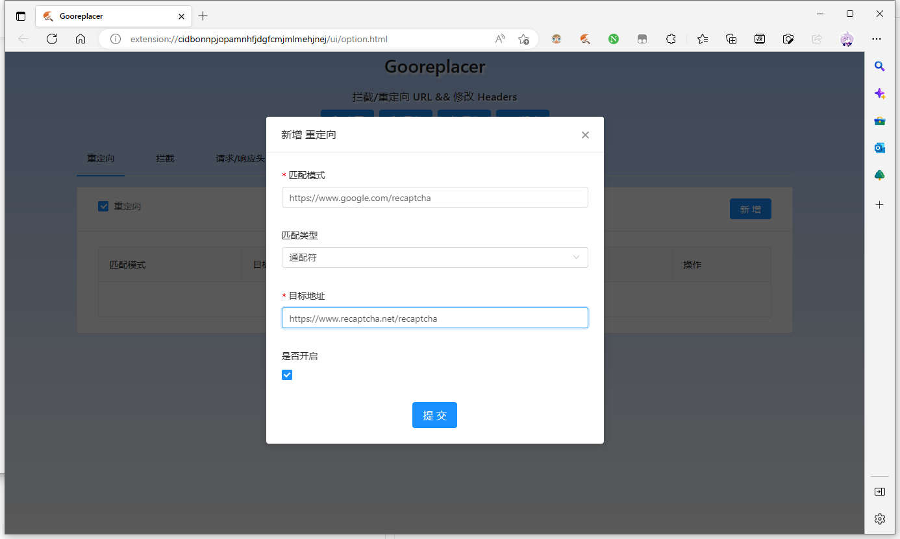The width and height of the screenshot is (900, 539).
Task: Click the Gooreplacer extension toolbar icon
Action: (x=585, y=39)
